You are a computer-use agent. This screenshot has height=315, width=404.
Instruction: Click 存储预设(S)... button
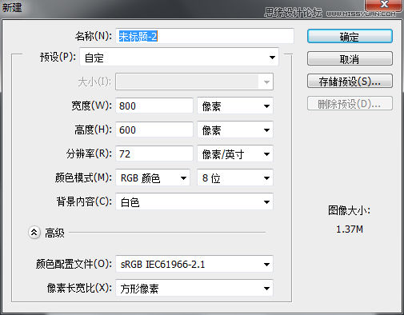click(350, 81)
